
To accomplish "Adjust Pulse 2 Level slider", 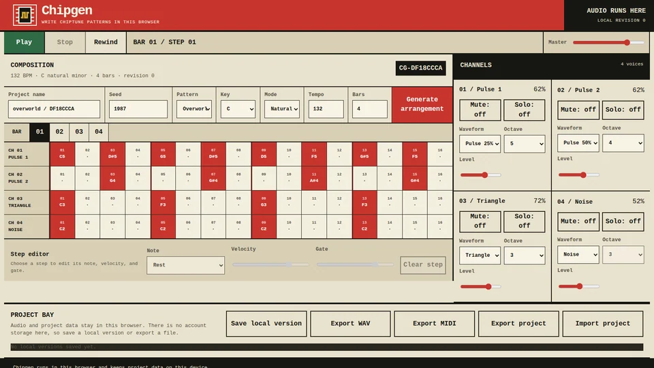I will pos(579,175).
